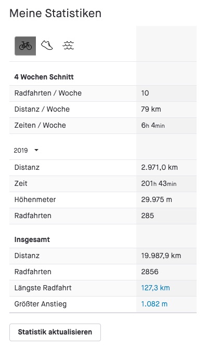The width and height of the screenshot is (207, 349).
Task: Switch to the swimming waves icon
Action: (x=68, y=45)
